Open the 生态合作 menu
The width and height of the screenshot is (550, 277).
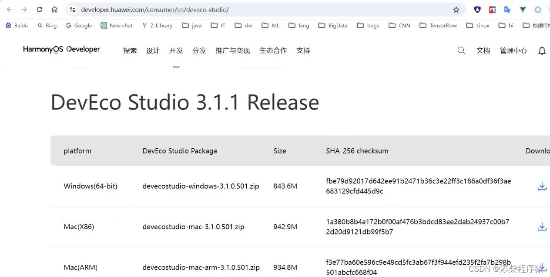coord(273,50)
